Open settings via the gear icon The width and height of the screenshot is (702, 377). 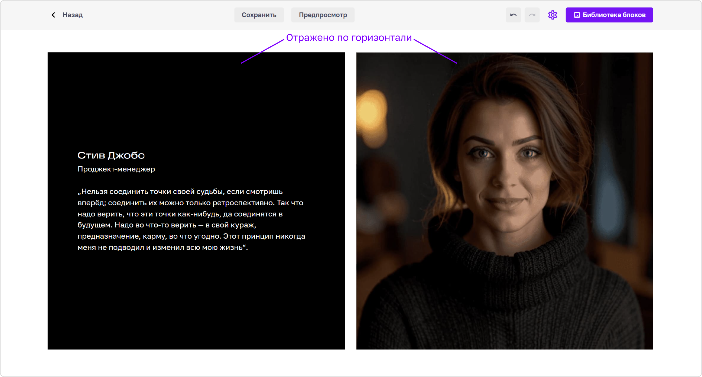pyautogui.click(x=552, y=15)
